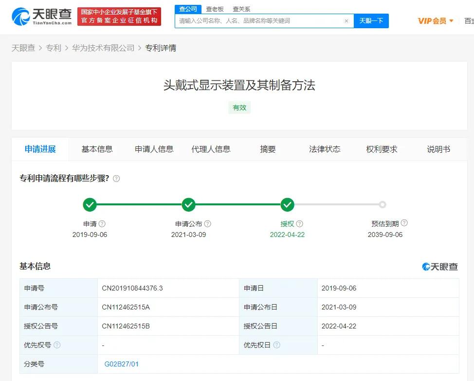
Task: Click help icon next to 优先权号
Action: tap(57, 345)
